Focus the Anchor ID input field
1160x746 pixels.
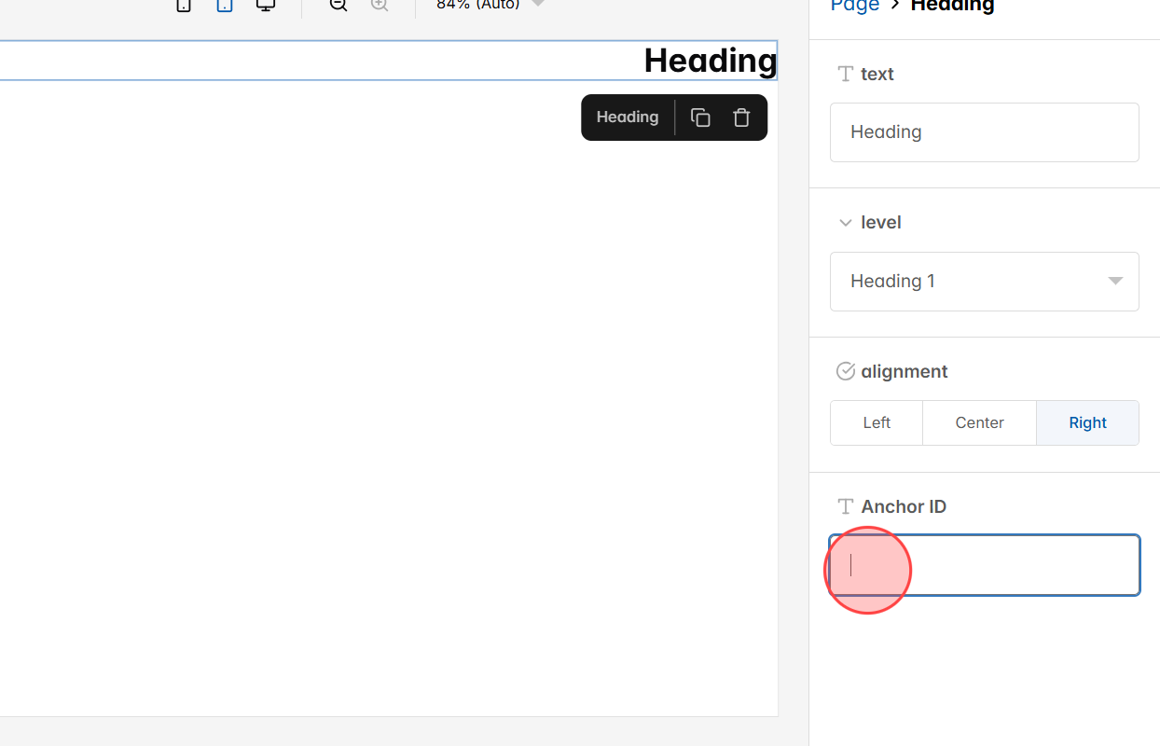pyautogui.click(x=984, y=565)
